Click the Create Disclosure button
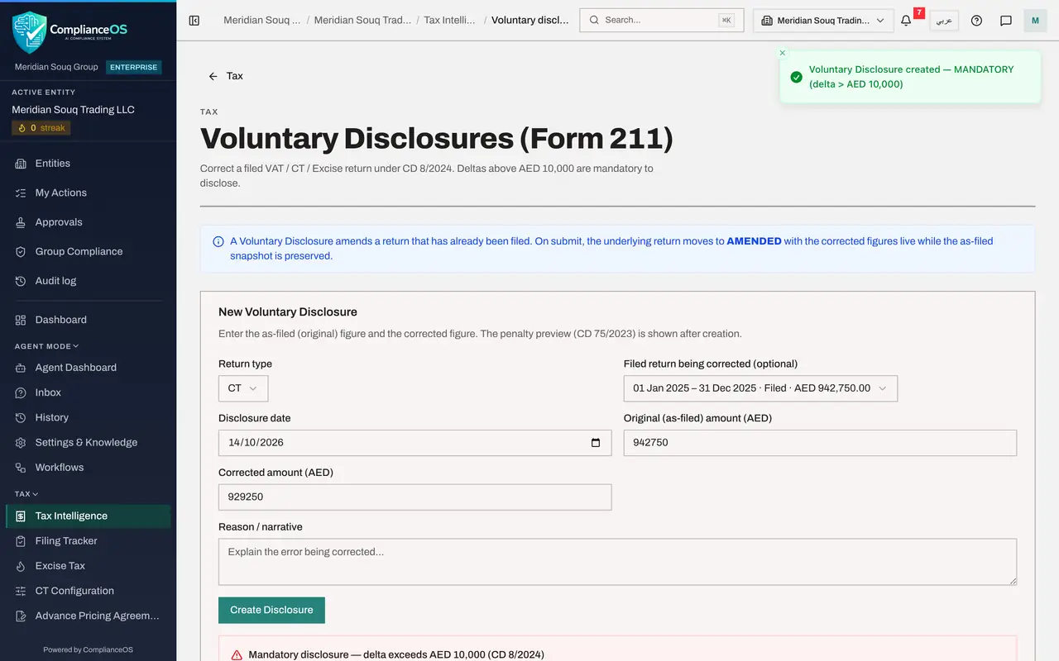 (x=271, y=610)
